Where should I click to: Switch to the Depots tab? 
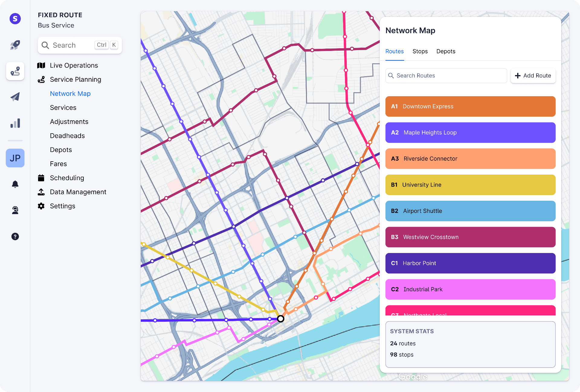pyautogui.click(x=446, y=51)
